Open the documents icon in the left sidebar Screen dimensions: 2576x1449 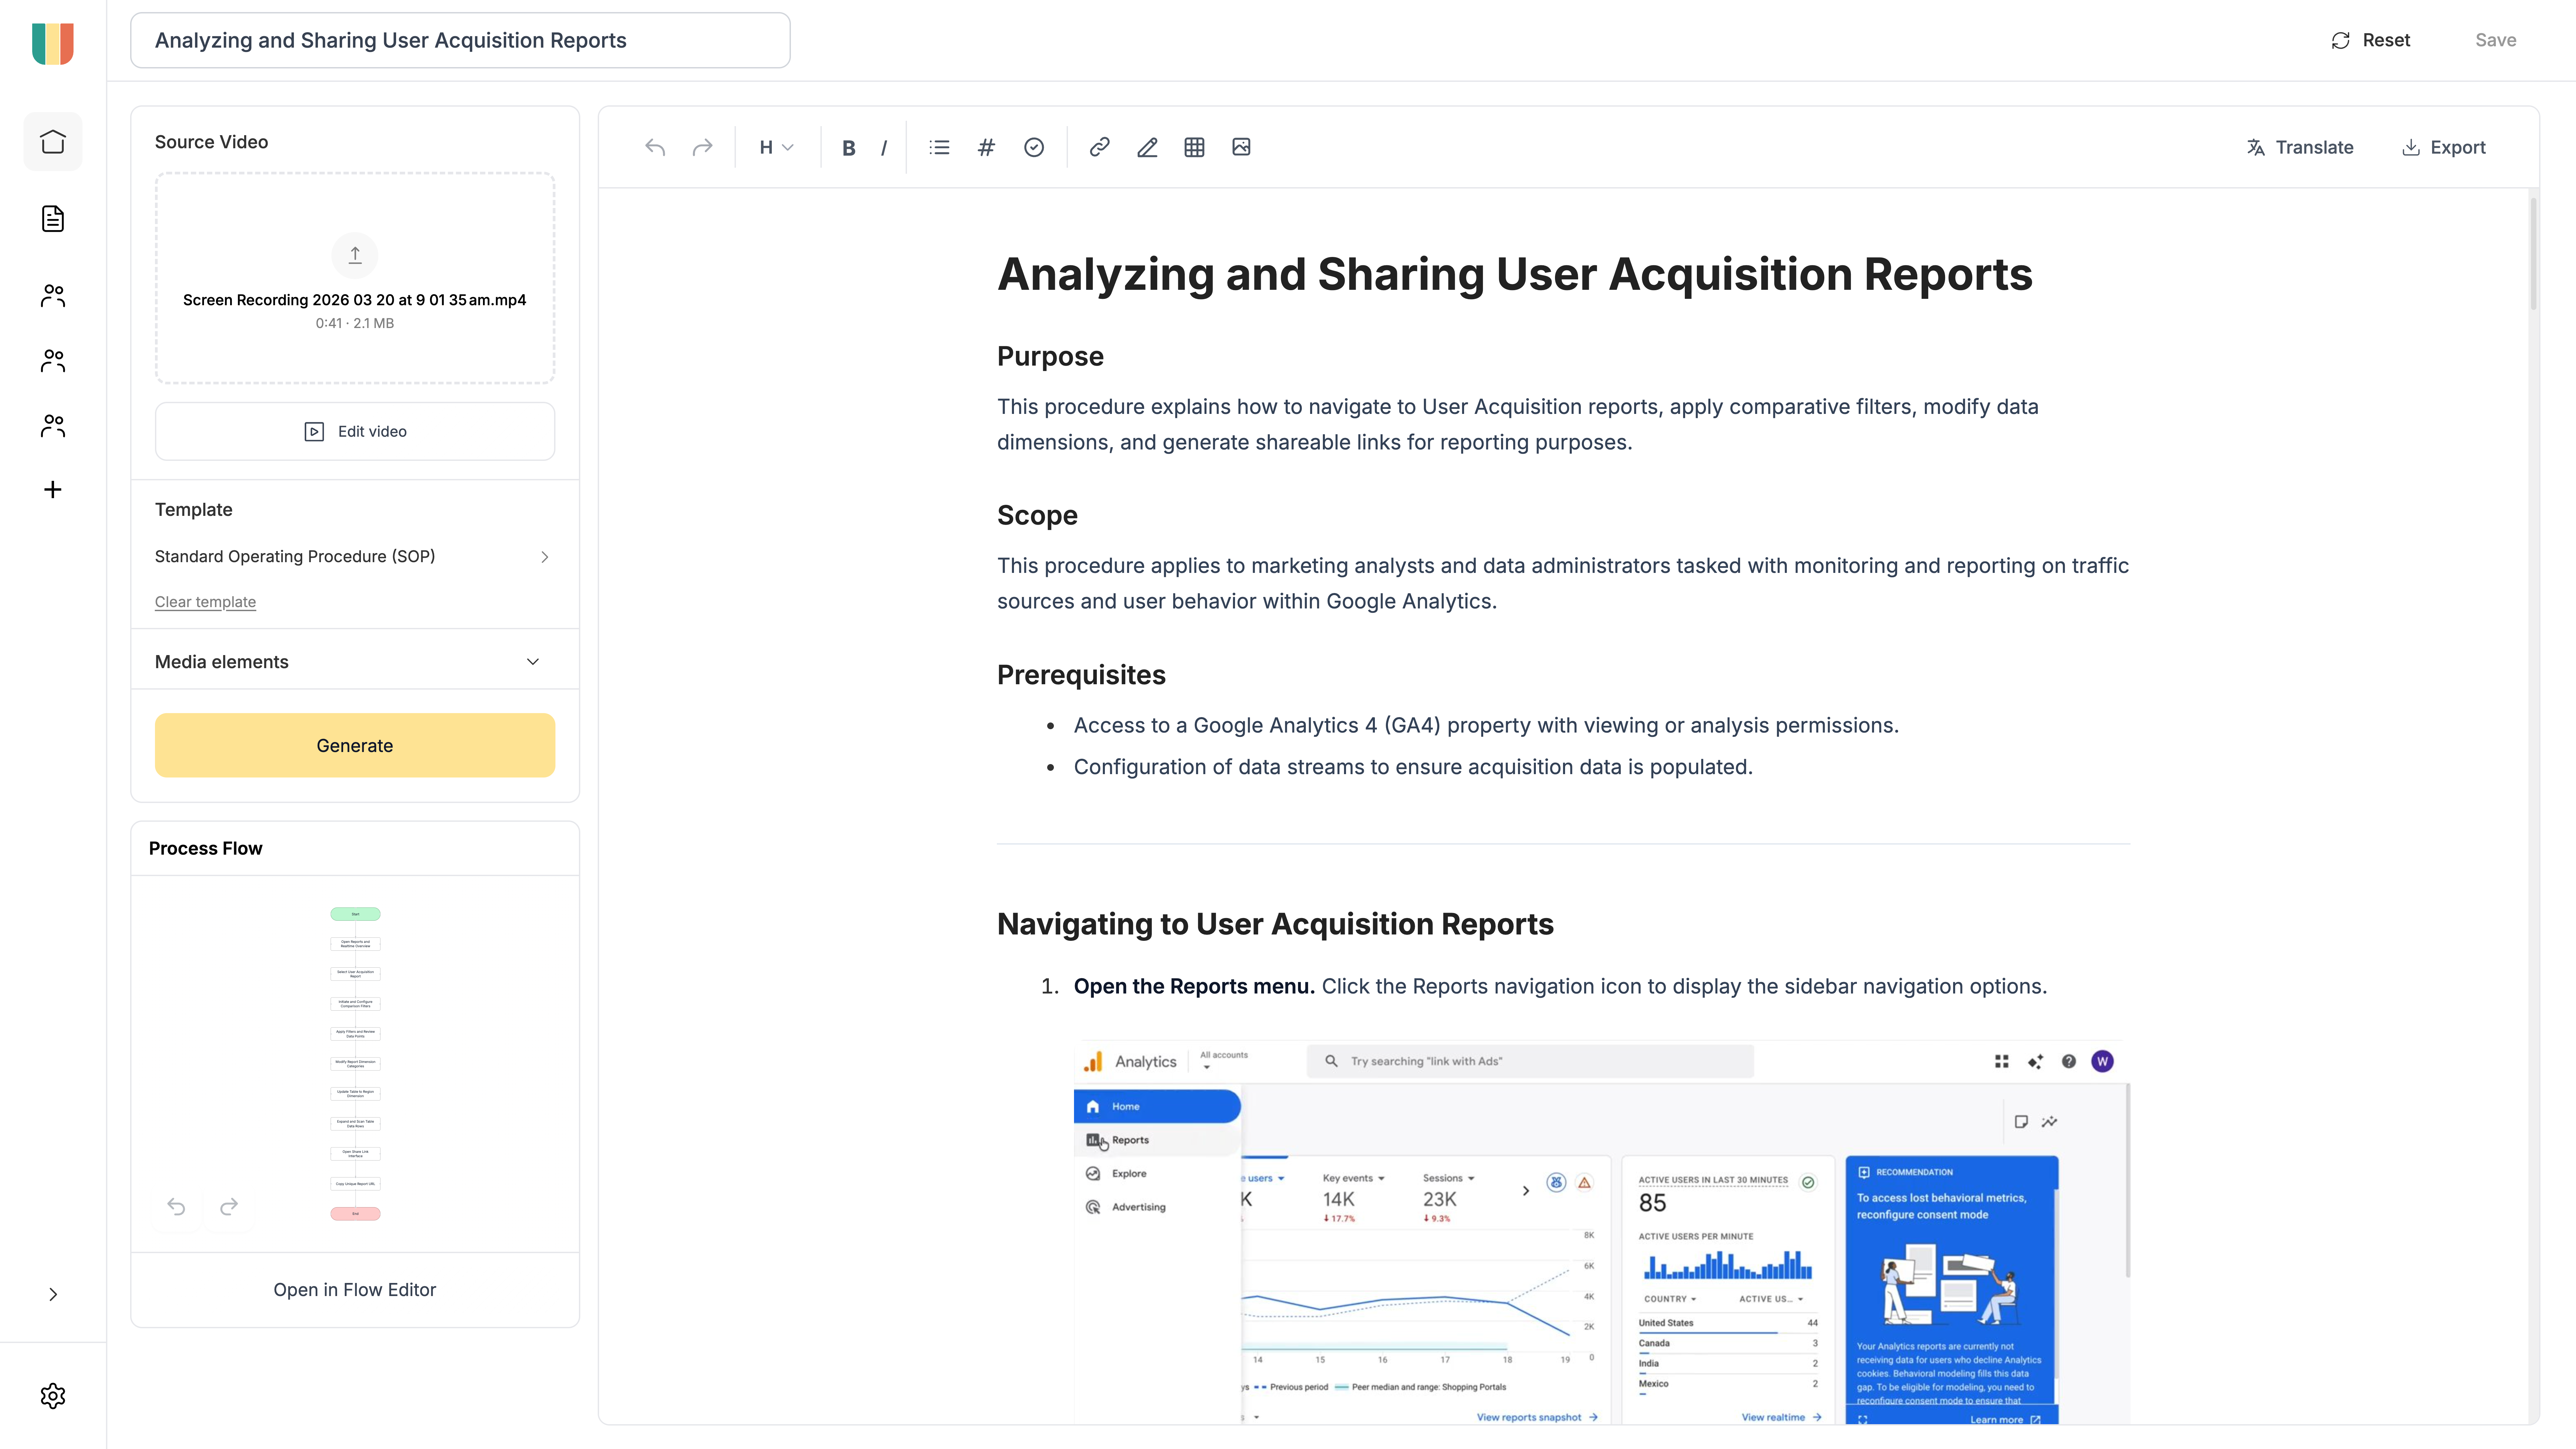tap(53, 219)
